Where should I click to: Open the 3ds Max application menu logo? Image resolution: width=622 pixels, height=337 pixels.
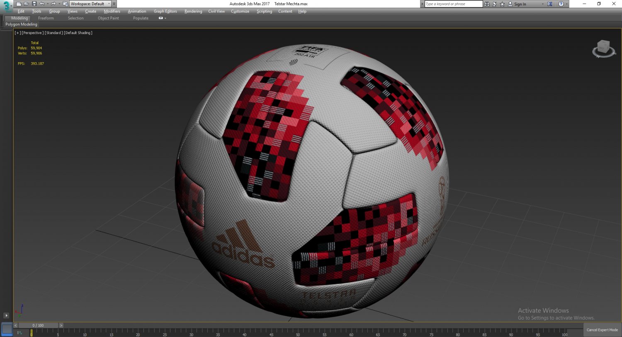6,6
